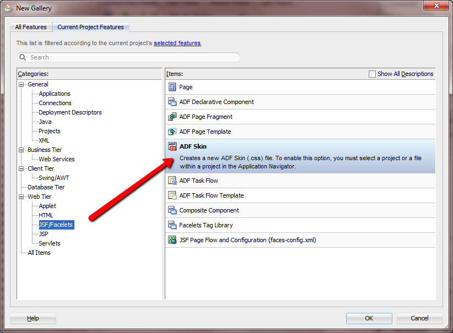This screenshot has width=453, height=333.
Task: Choose ADF Declarative Component item text
Action: tap(217, 102)
